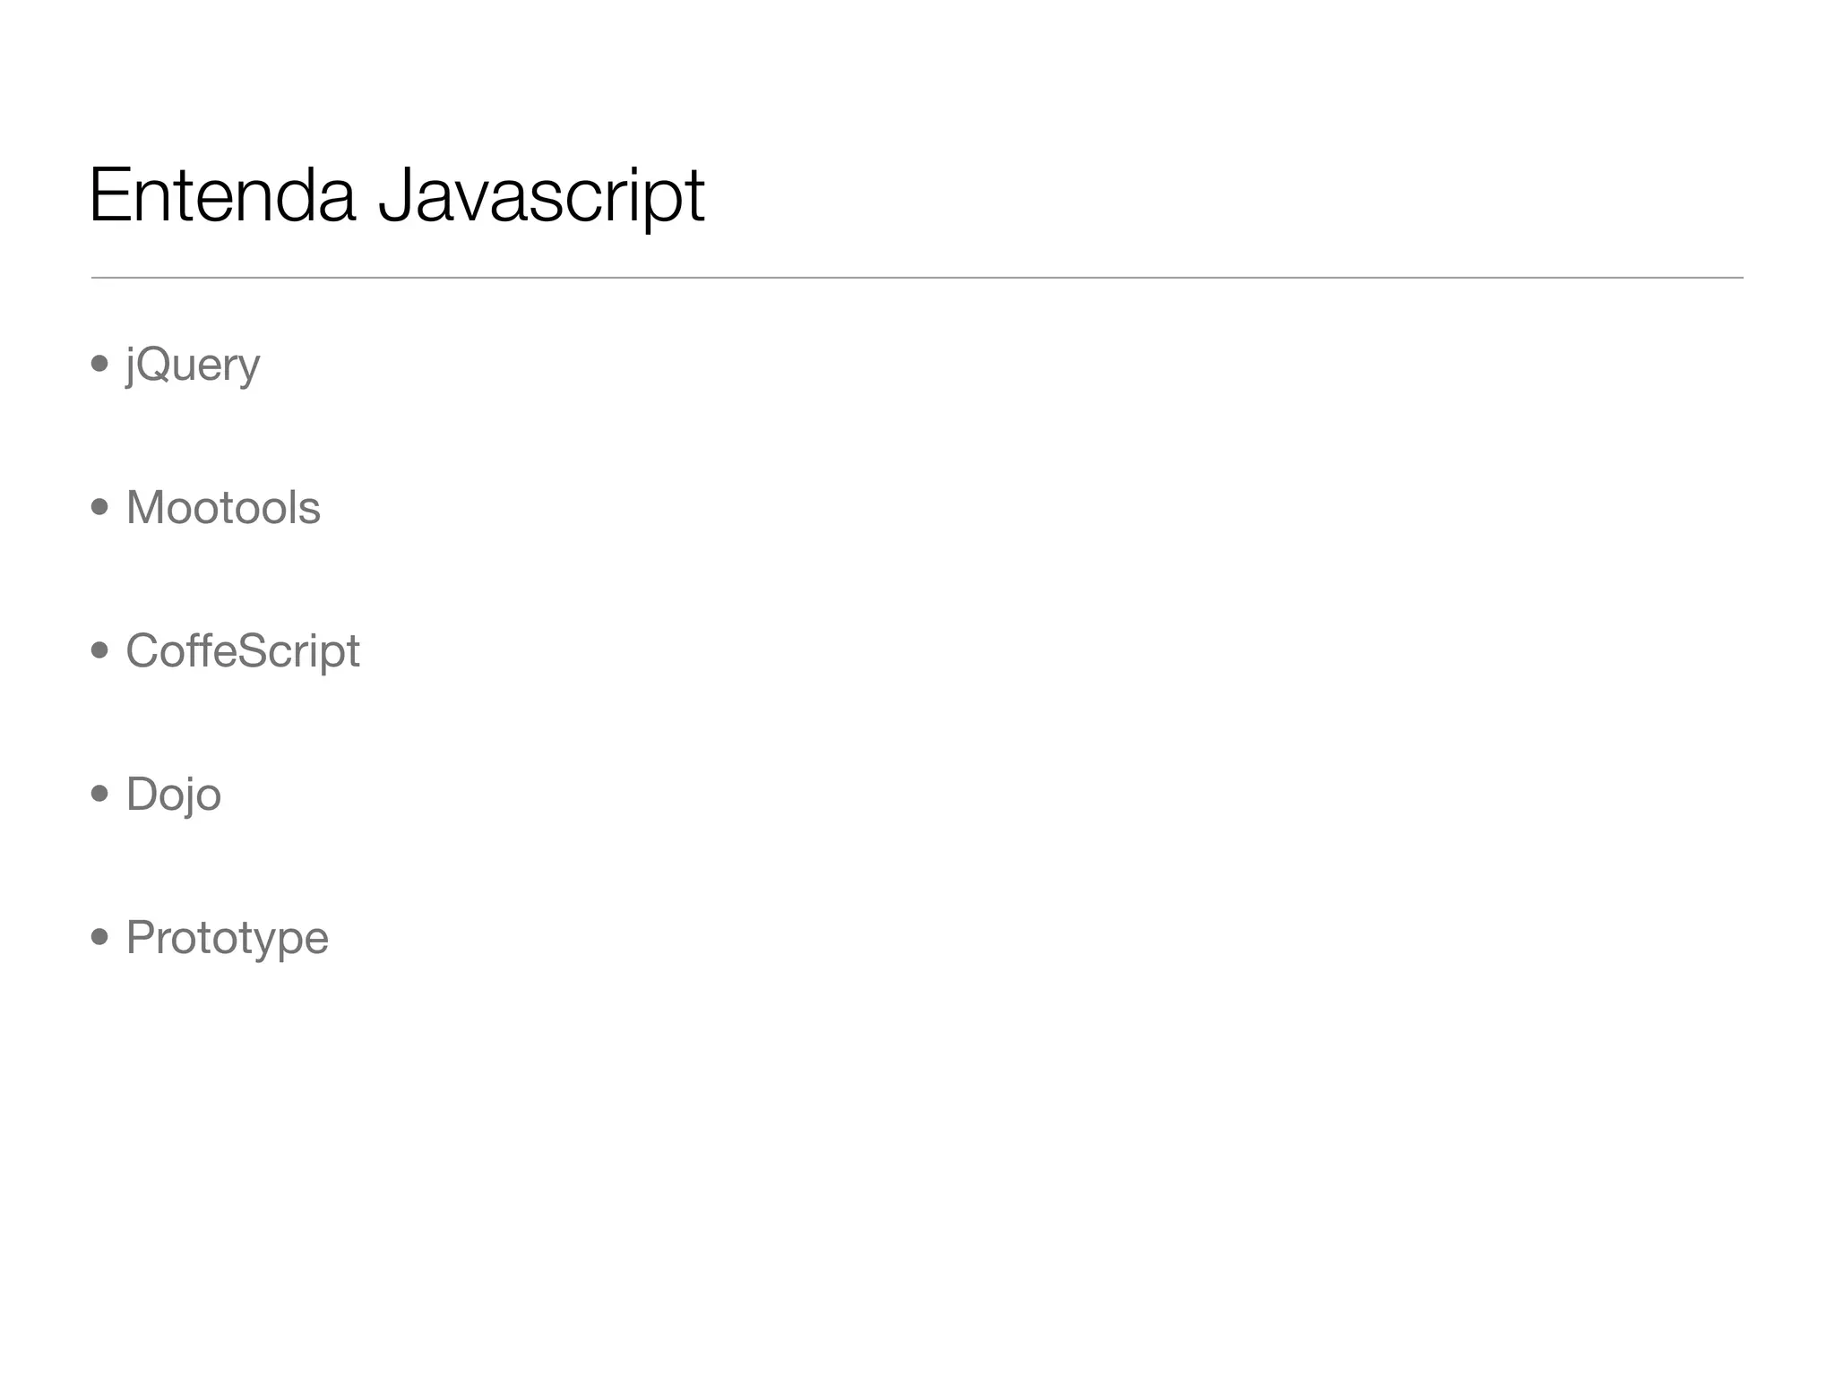Click the bullet dot before Dojo

[99, 794]
